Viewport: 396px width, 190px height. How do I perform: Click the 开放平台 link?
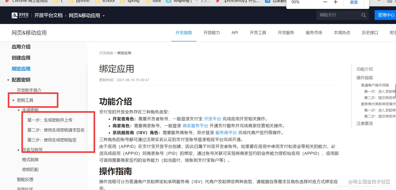[x=212, y=119]
